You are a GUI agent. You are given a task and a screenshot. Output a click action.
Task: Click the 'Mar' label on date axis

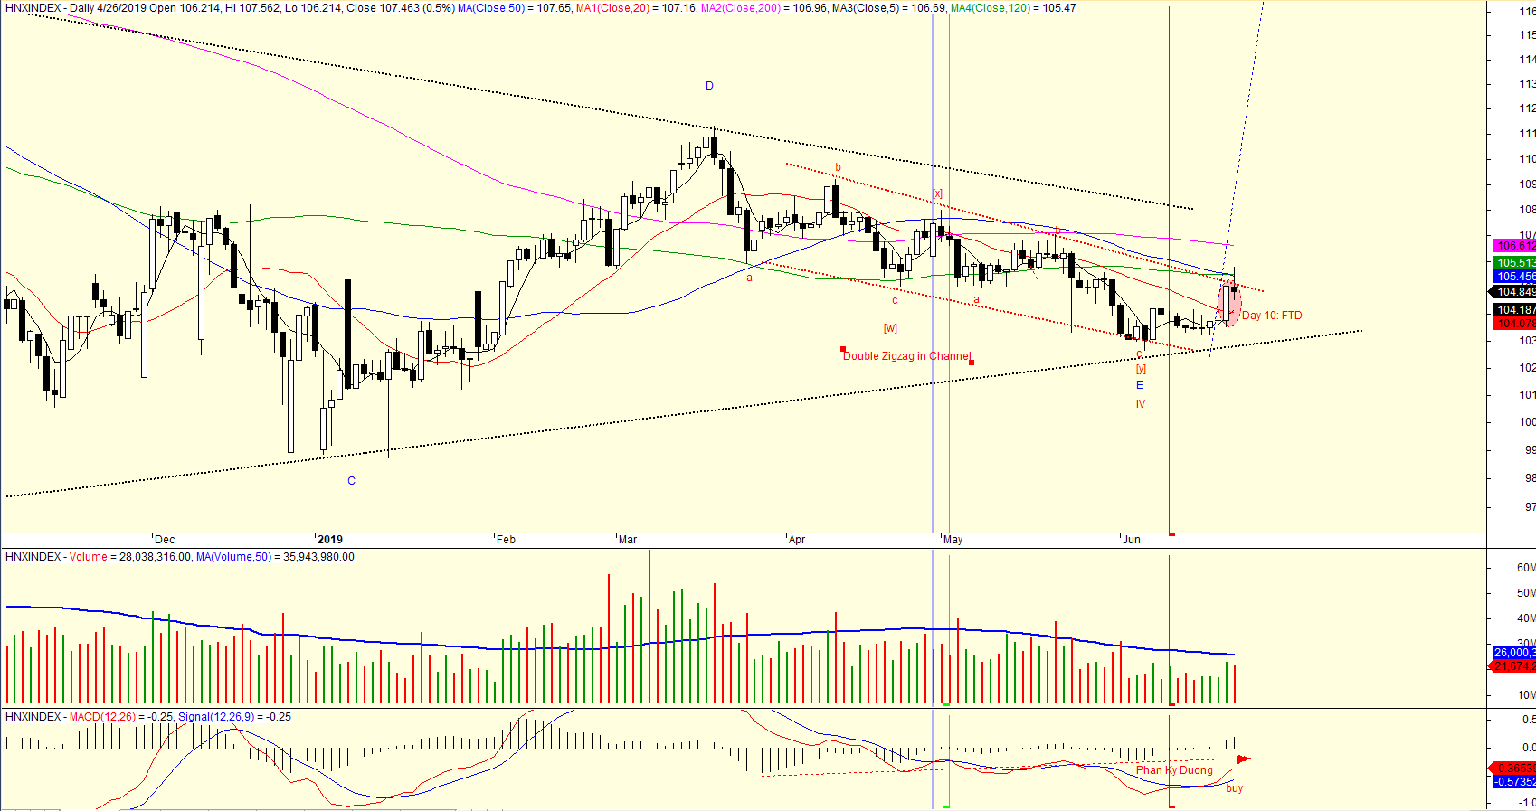coord(628,540)
